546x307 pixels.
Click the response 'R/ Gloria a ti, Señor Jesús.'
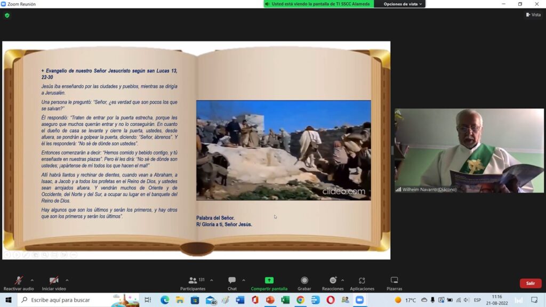point(224,224)
